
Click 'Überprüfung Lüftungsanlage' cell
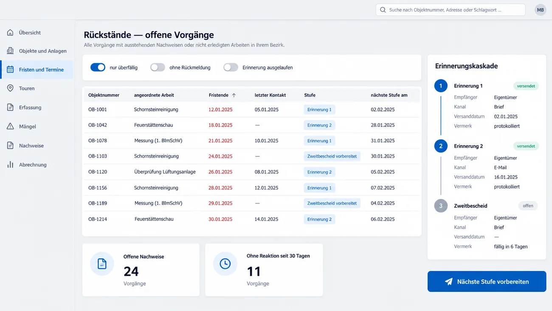click(x=165, y=172)
